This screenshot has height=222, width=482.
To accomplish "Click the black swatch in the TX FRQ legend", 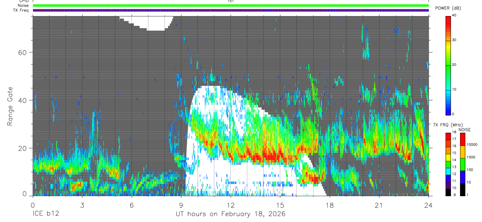I will (448, 191).
